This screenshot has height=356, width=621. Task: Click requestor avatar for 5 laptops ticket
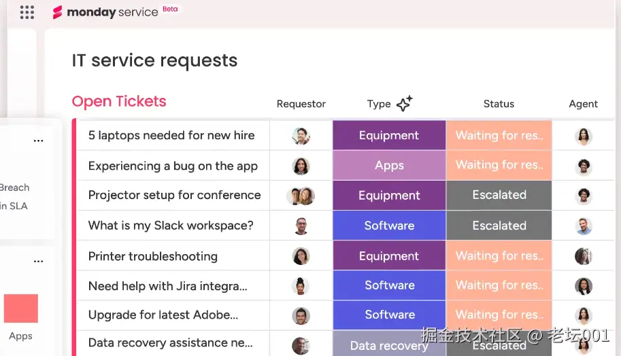[301, 136]
